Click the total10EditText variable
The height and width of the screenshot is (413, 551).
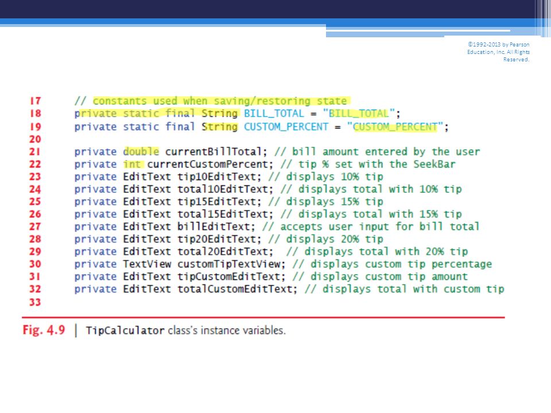click(x=223, y=189)
